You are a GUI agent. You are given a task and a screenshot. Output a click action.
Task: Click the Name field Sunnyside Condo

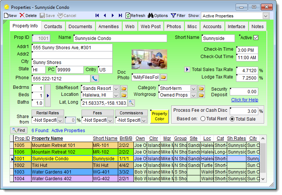tap(120, 38)
